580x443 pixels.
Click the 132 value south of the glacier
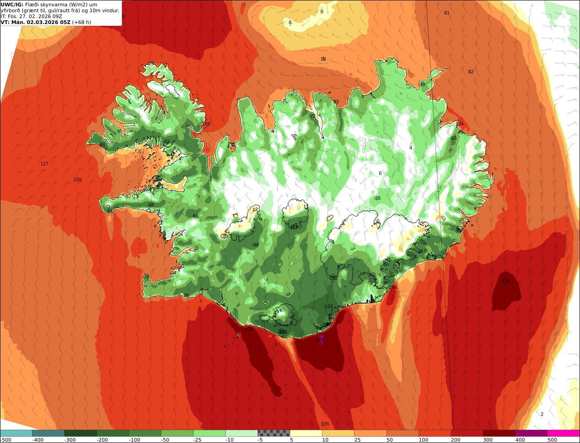(333, 278)
